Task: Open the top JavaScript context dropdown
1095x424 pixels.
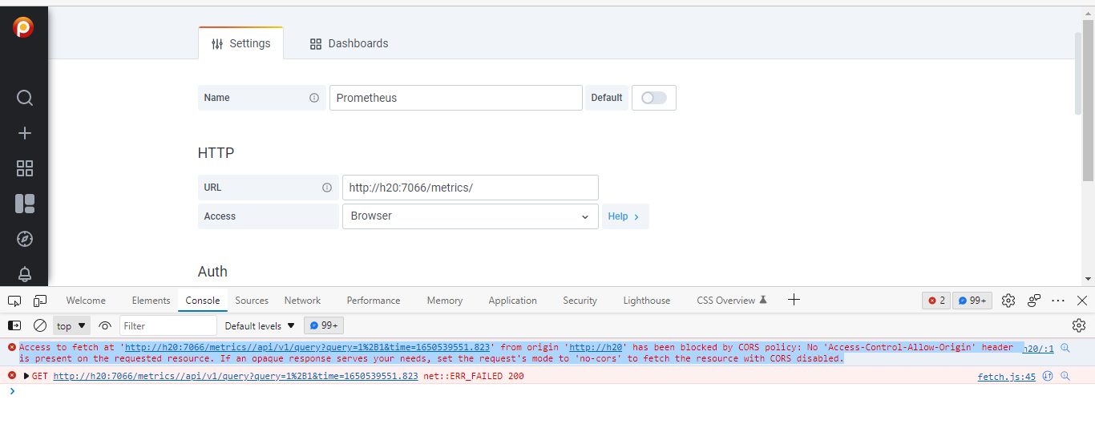Action: (71, 326)
